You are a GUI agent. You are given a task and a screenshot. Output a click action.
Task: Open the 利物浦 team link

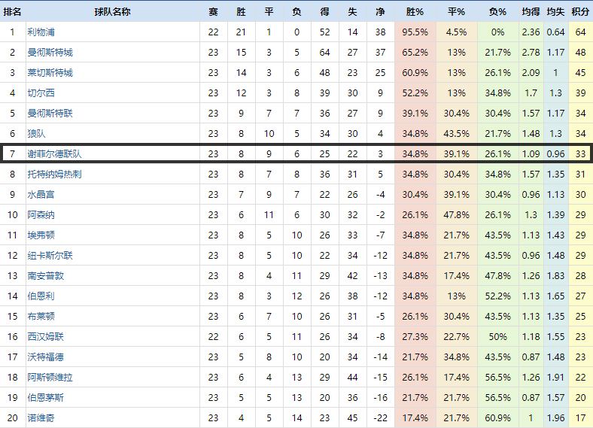click(41, 32)
